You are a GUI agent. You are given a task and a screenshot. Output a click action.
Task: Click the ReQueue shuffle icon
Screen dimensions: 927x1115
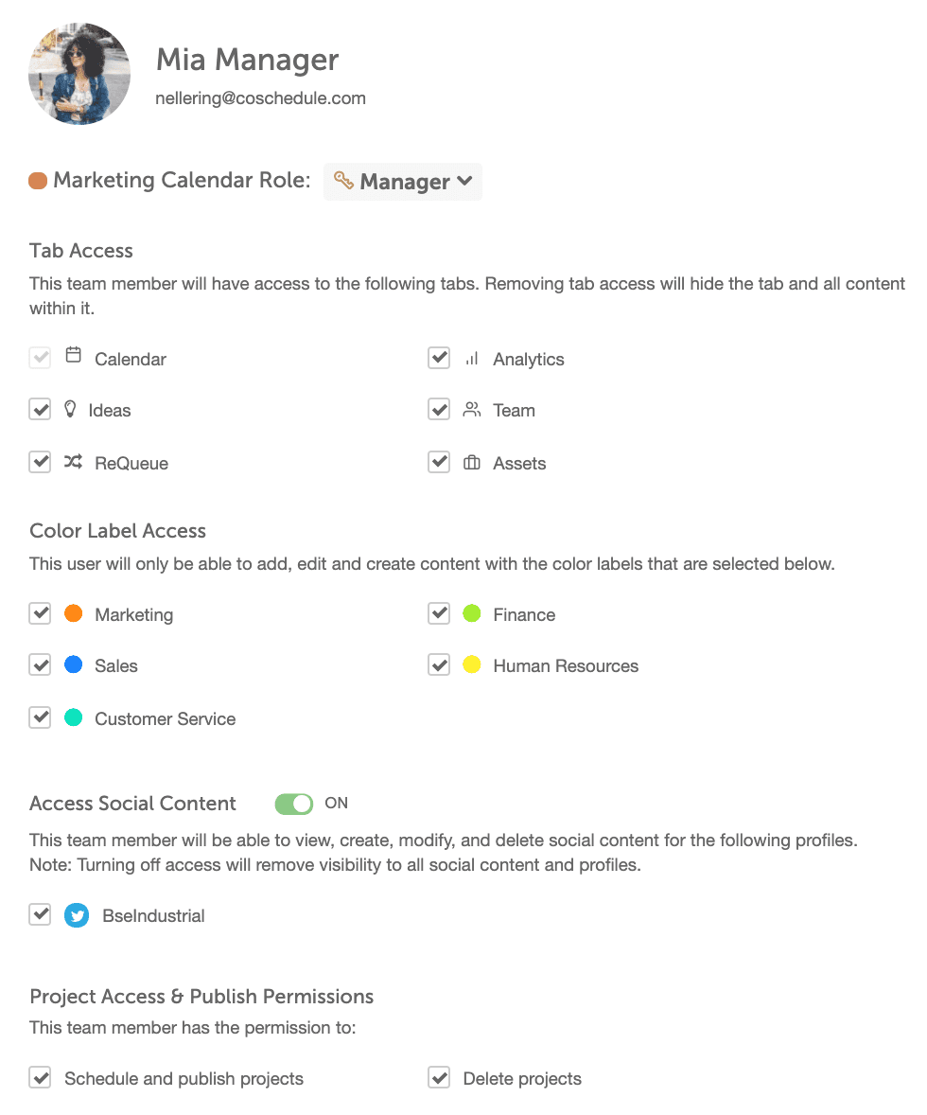pos(73,462)
